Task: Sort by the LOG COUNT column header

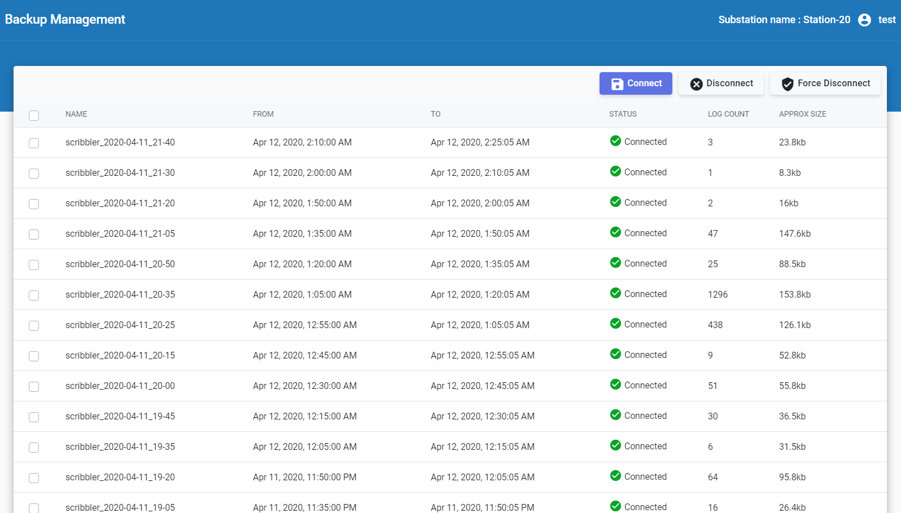Action: tap(728, 114)
